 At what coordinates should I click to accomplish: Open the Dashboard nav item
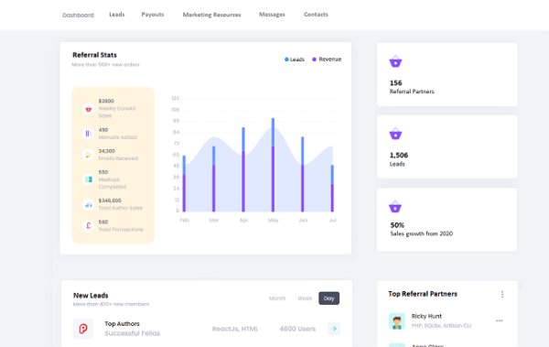(78, 15)
